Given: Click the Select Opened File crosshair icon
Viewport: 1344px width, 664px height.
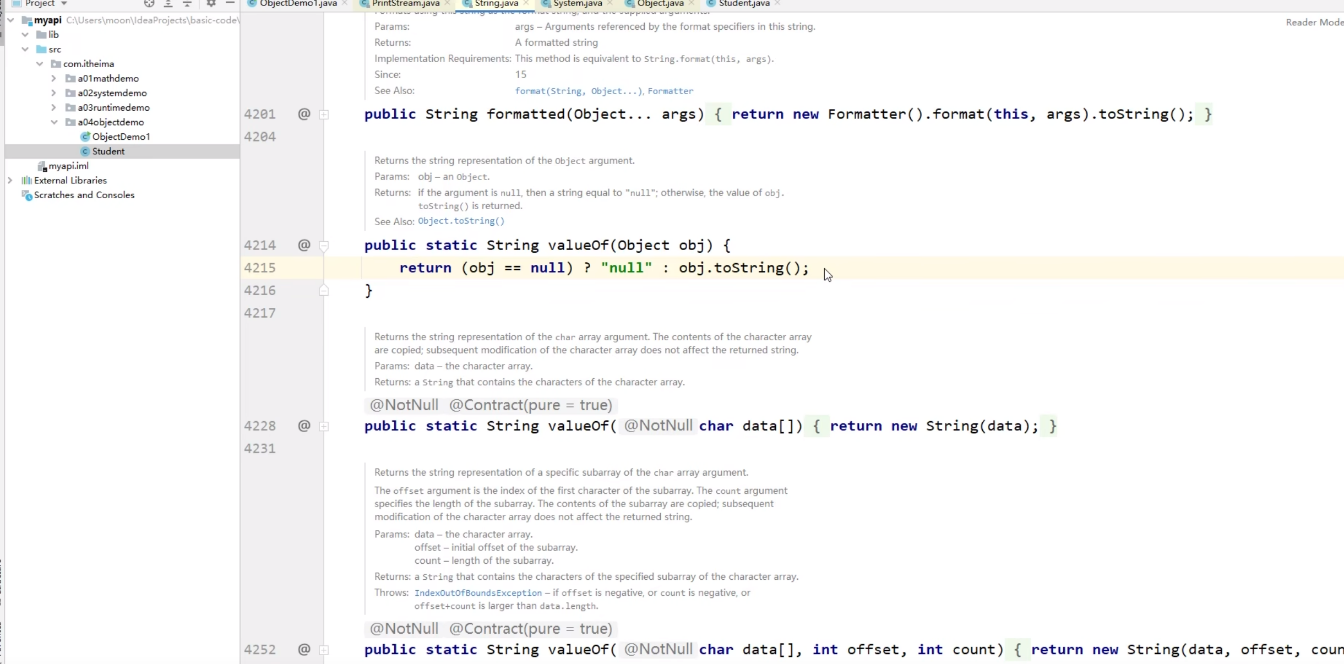Looking at the screenshot, I should (x=149, y=4).
